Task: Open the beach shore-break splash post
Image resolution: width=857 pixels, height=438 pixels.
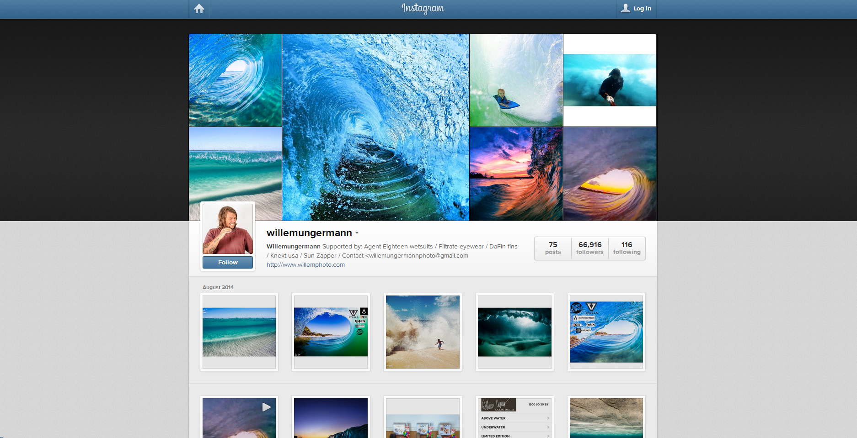Action: point(423,332)
